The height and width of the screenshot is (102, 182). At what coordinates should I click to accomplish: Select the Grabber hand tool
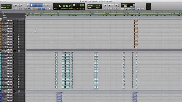(x=40, y=5)
